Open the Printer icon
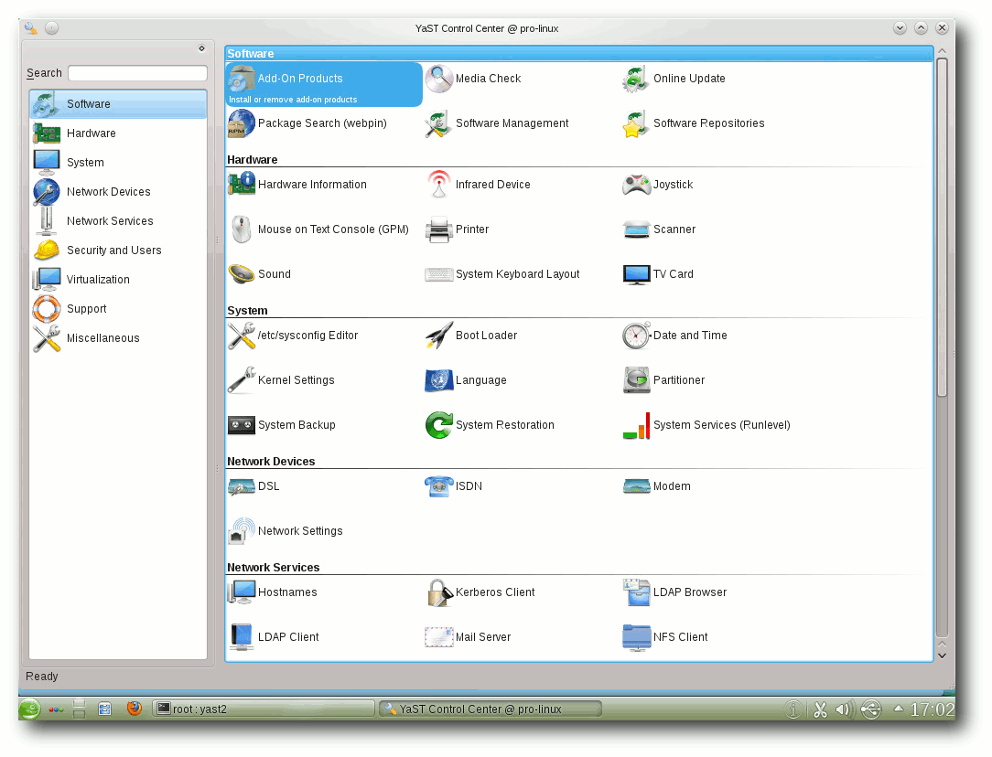 (438, 229)
